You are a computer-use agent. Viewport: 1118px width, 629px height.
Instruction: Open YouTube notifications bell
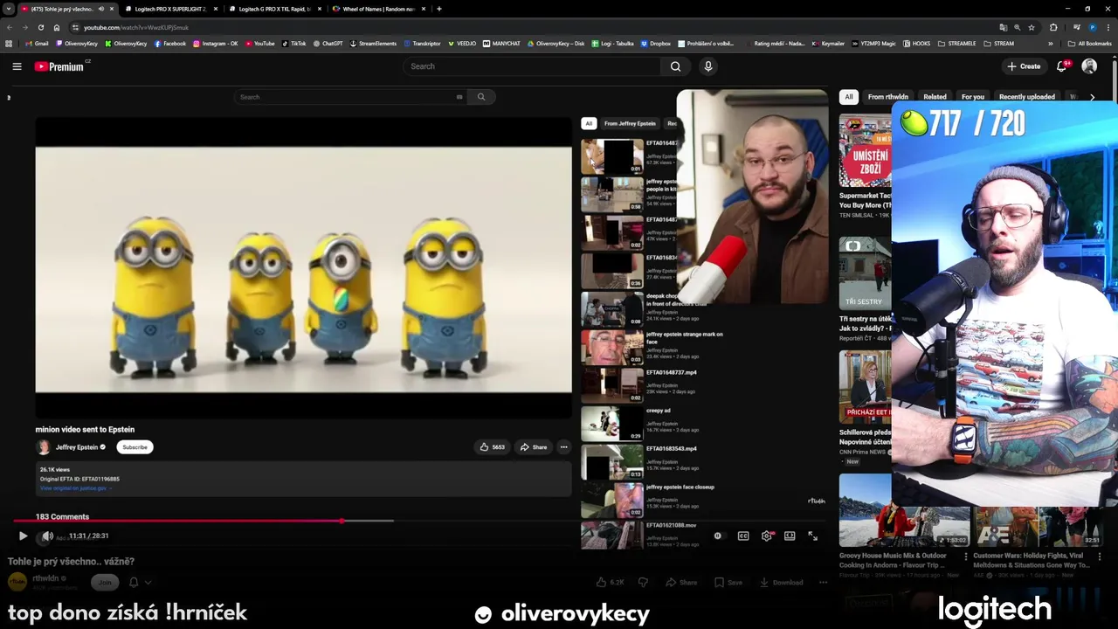[1062, 66]
